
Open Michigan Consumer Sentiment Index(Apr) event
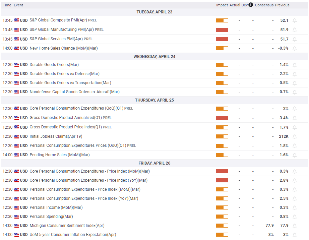point(67,225)
